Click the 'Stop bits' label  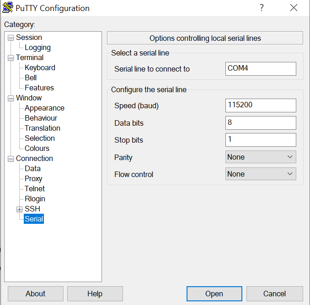128,140
